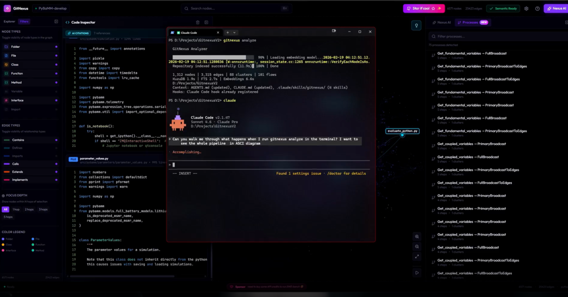Viewport: 568px width, 297px height.
Task: Zoom in on the graph
Action: point(417,236)
